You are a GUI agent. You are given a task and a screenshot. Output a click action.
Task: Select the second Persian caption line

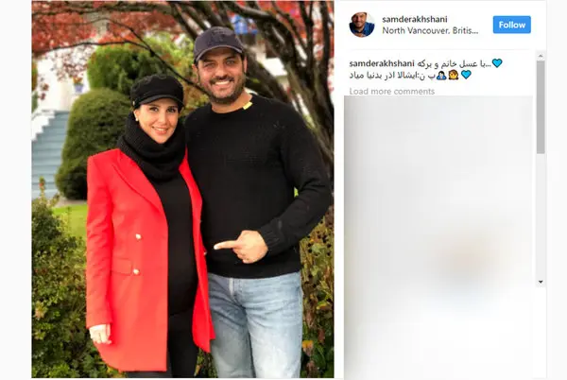tap(393, 76)
